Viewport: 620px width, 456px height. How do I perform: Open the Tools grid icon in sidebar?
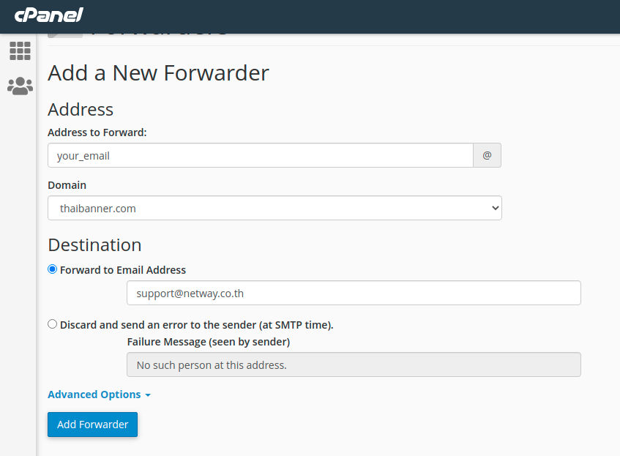[20, 51]
